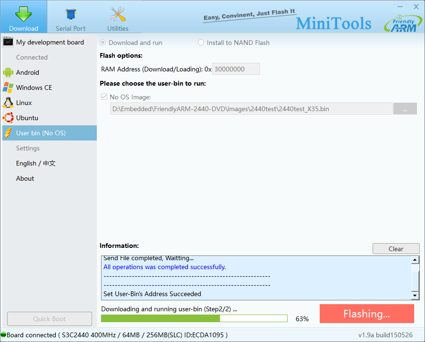Open the Serial Port connector icon
This screenshot has height=342, width=425.
[x=71, y=14]
